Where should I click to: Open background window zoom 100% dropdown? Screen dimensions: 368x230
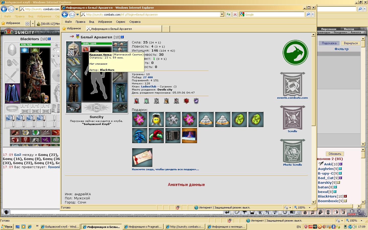[362, 221]
